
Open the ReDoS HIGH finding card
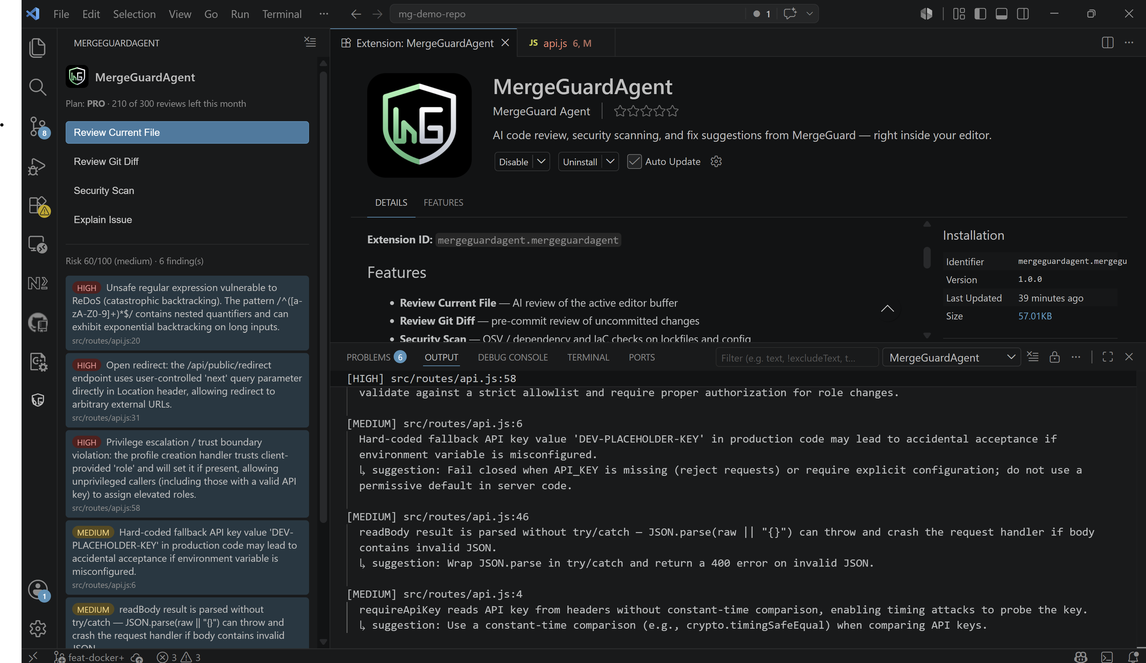click(187, 313)
